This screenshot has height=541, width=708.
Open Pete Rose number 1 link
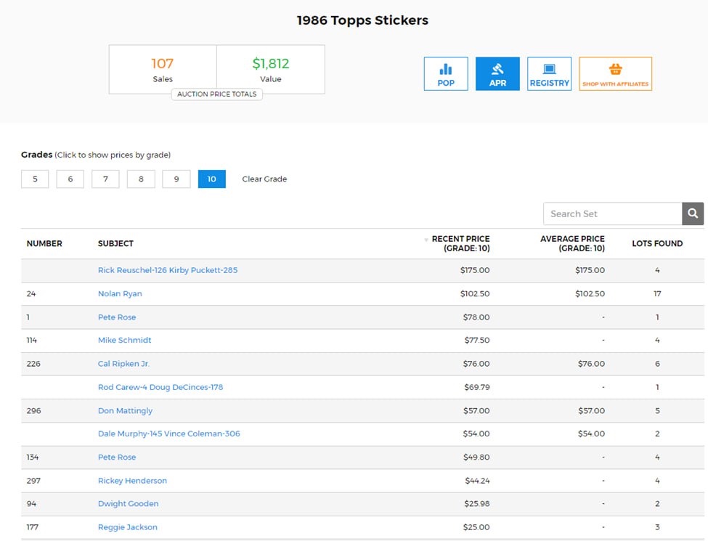(117, 317)
